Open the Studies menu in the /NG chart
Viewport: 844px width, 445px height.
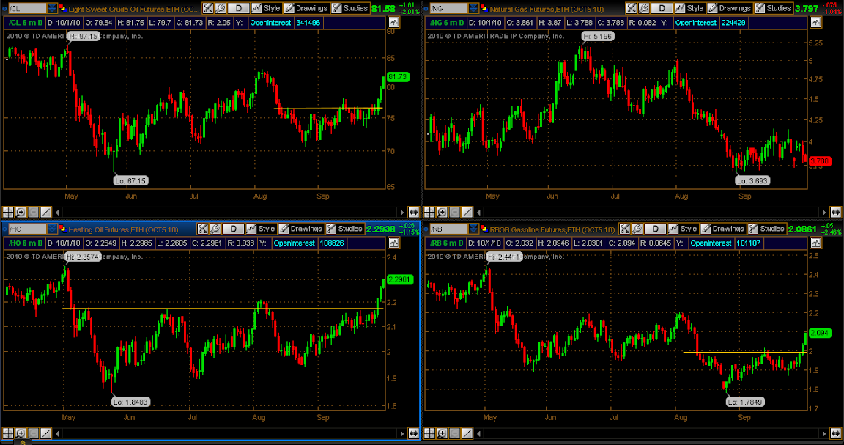773,8
